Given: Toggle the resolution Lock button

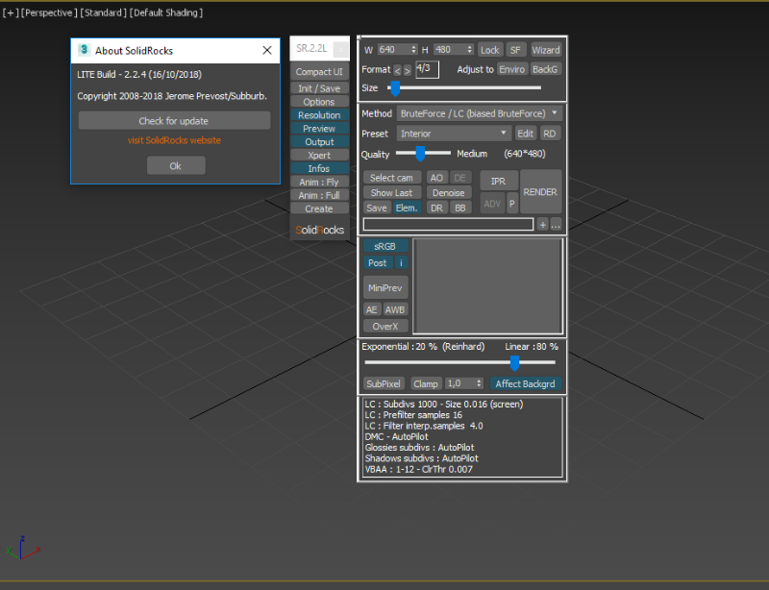Looking at the screenshot, I should 489,50.
